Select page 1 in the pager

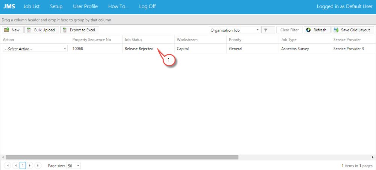click(23, 166)
